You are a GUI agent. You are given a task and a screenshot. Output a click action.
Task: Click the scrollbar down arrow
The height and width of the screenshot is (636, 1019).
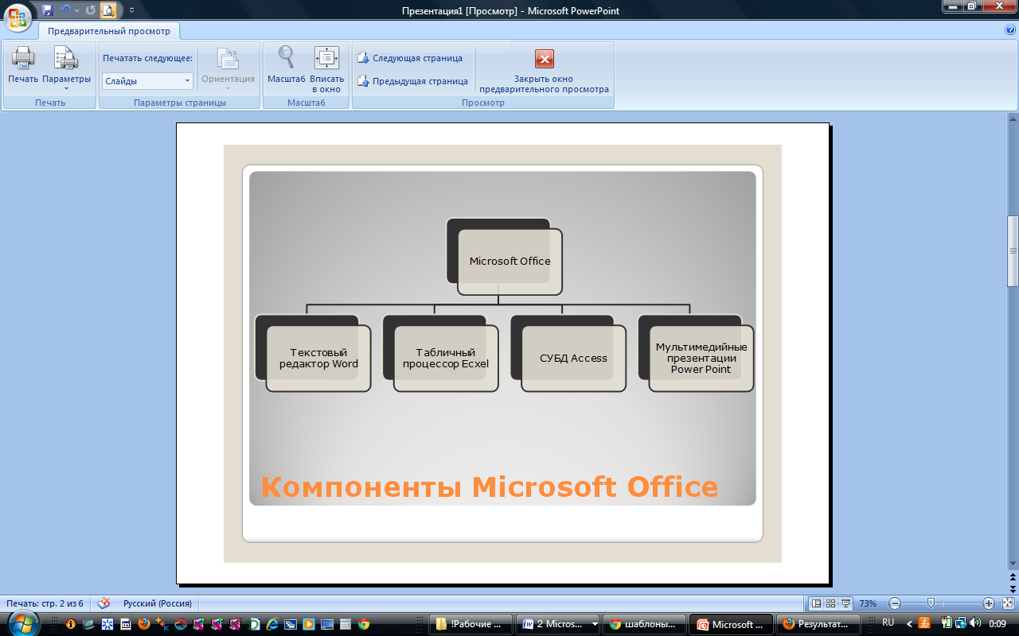1013,564
